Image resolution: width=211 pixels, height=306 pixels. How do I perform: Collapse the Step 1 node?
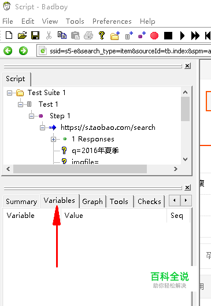click(x=31, y=116)
